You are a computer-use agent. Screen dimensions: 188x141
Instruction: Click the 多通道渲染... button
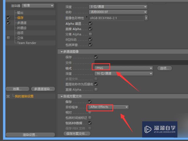click(43, 89)
